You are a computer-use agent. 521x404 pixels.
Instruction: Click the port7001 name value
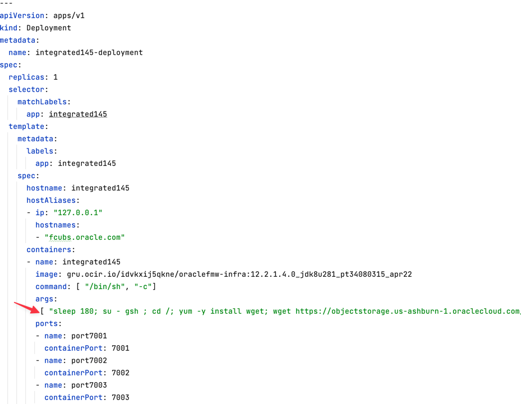tap(89, 336)
